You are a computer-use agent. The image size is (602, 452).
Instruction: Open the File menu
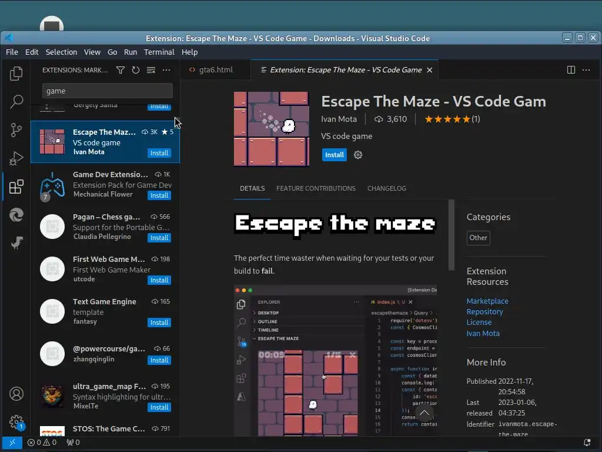pyautogui.click(x=12, y=52)
